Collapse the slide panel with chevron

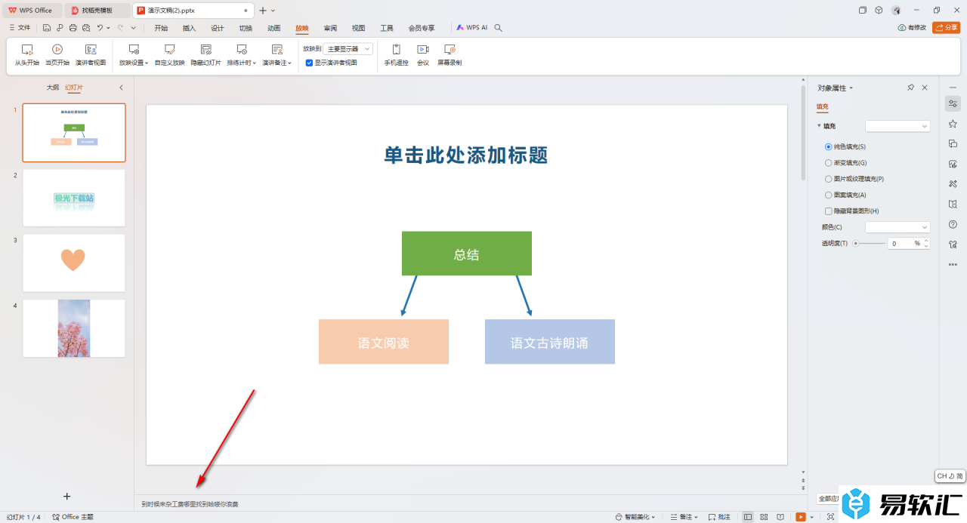click(122, 88)
